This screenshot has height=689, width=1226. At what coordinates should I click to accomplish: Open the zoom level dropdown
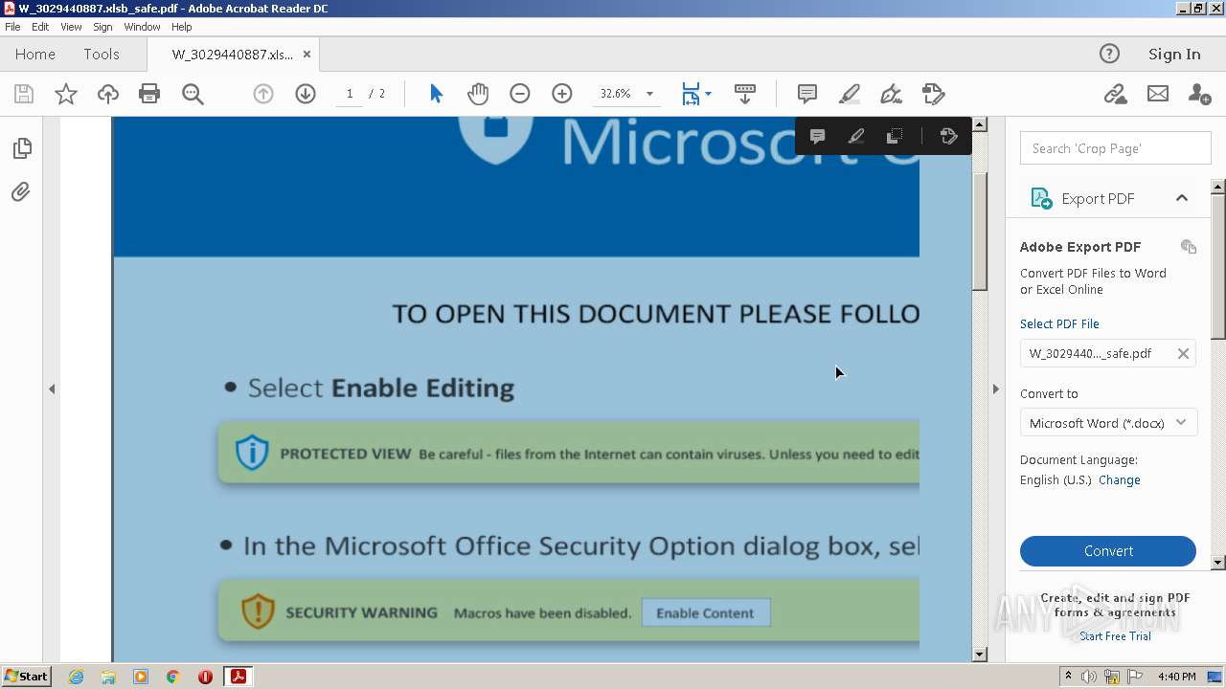[x=649, y=94]
